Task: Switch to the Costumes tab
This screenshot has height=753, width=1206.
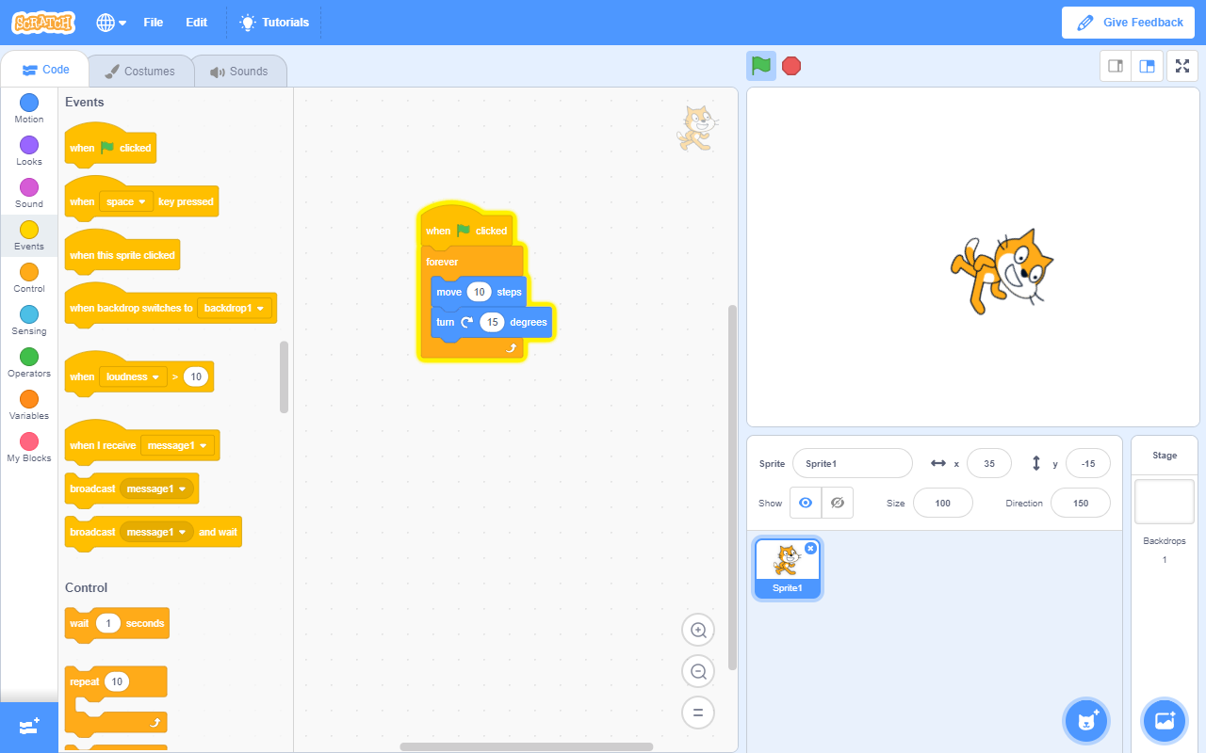Action: pyautogui.click(x=139, y=70)
